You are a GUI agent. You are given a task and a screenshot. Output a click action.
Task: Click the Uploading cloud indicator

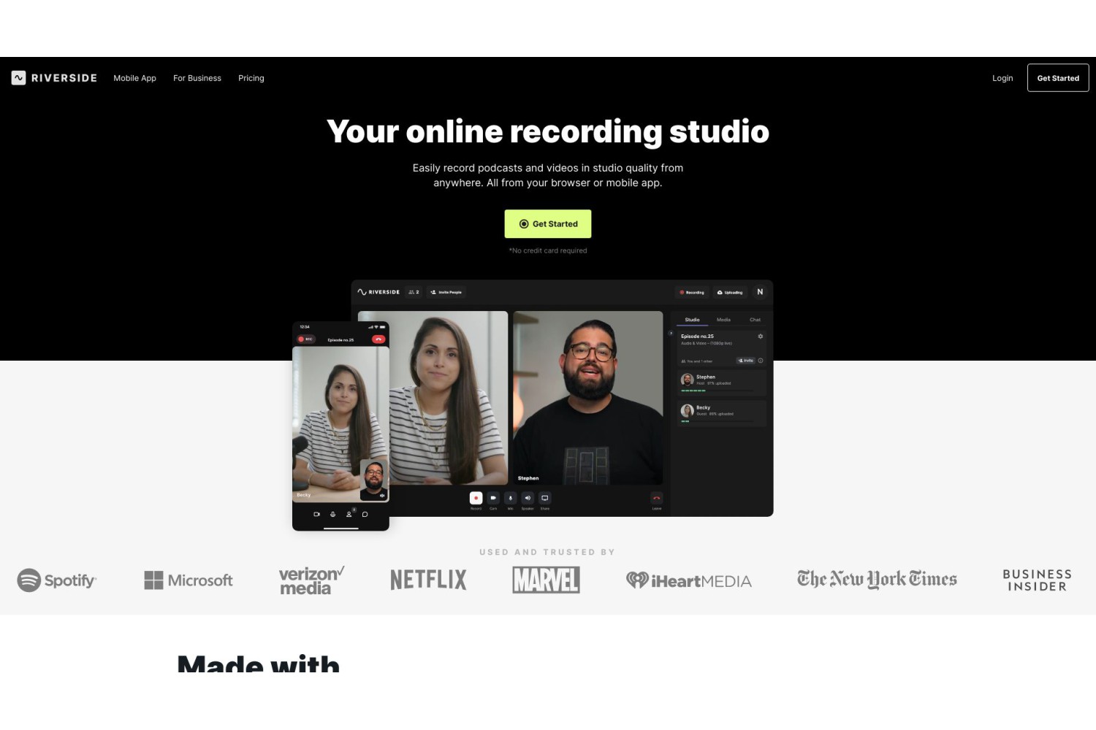click(x=730, y=292)
